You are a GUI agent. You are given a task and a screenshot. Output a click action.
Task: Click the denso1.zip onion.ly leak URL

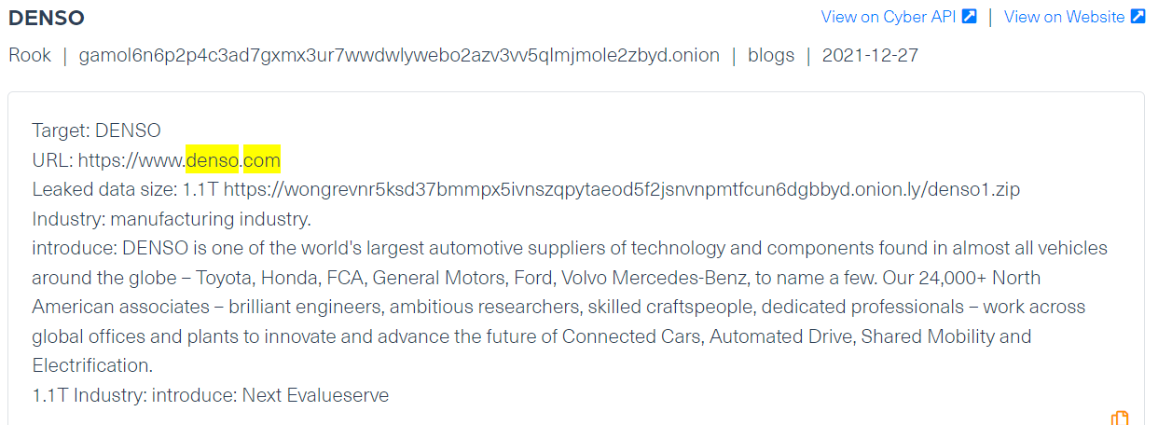622,190
